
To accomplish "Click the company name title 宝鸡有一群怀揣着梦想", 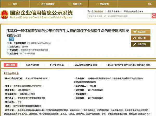I will point(68,33).
